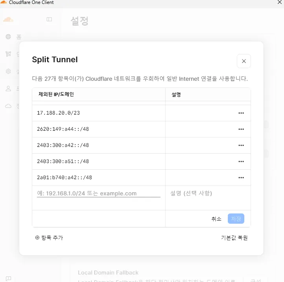Image resolution: width=284 pixels, height=282 pixels.
Task: Click the Local Domain Fallback heading
Action: 108,273
